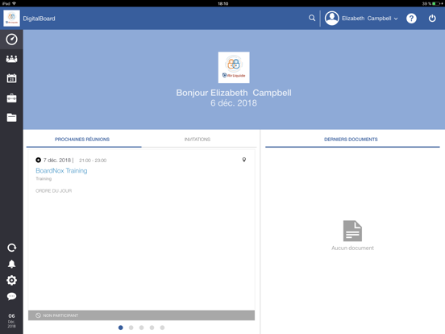Image resolution: width=445 pixels, height=334 pixels.
Task: Open the help question mark icon
Action: pos(411,19)
